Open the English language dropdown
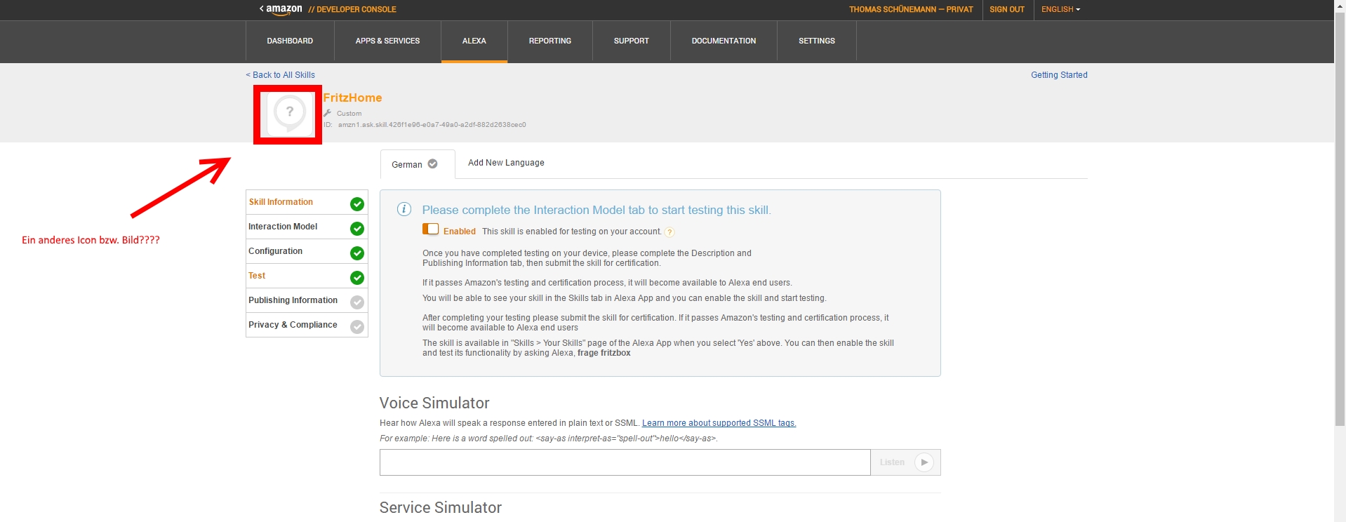The height and width of the screenshot is (522, 1346). point(1060,10)
